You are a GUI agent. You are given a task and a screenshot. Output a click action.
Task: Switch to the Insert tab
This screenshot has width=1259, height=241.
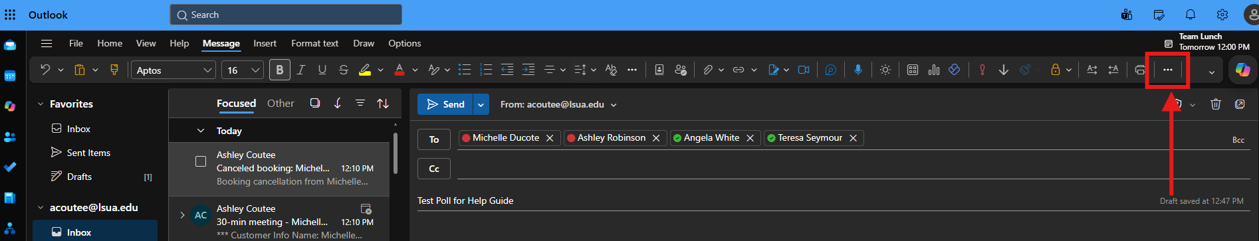pyautogui.click(x=265, y=43)
